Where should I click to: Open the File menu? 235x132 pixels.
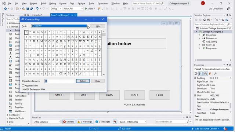coord(9,3)
